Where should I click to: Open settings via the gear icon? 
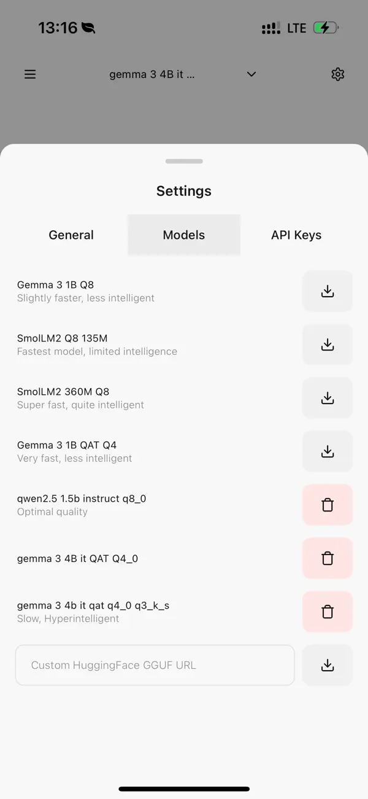pyautogui.click(x=338, y=74)
